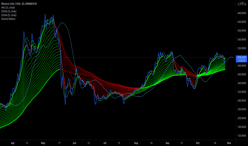Viewport: 248px width, 146px height.
Task: Click the 240.0000 price axis label
Action: 242,109
